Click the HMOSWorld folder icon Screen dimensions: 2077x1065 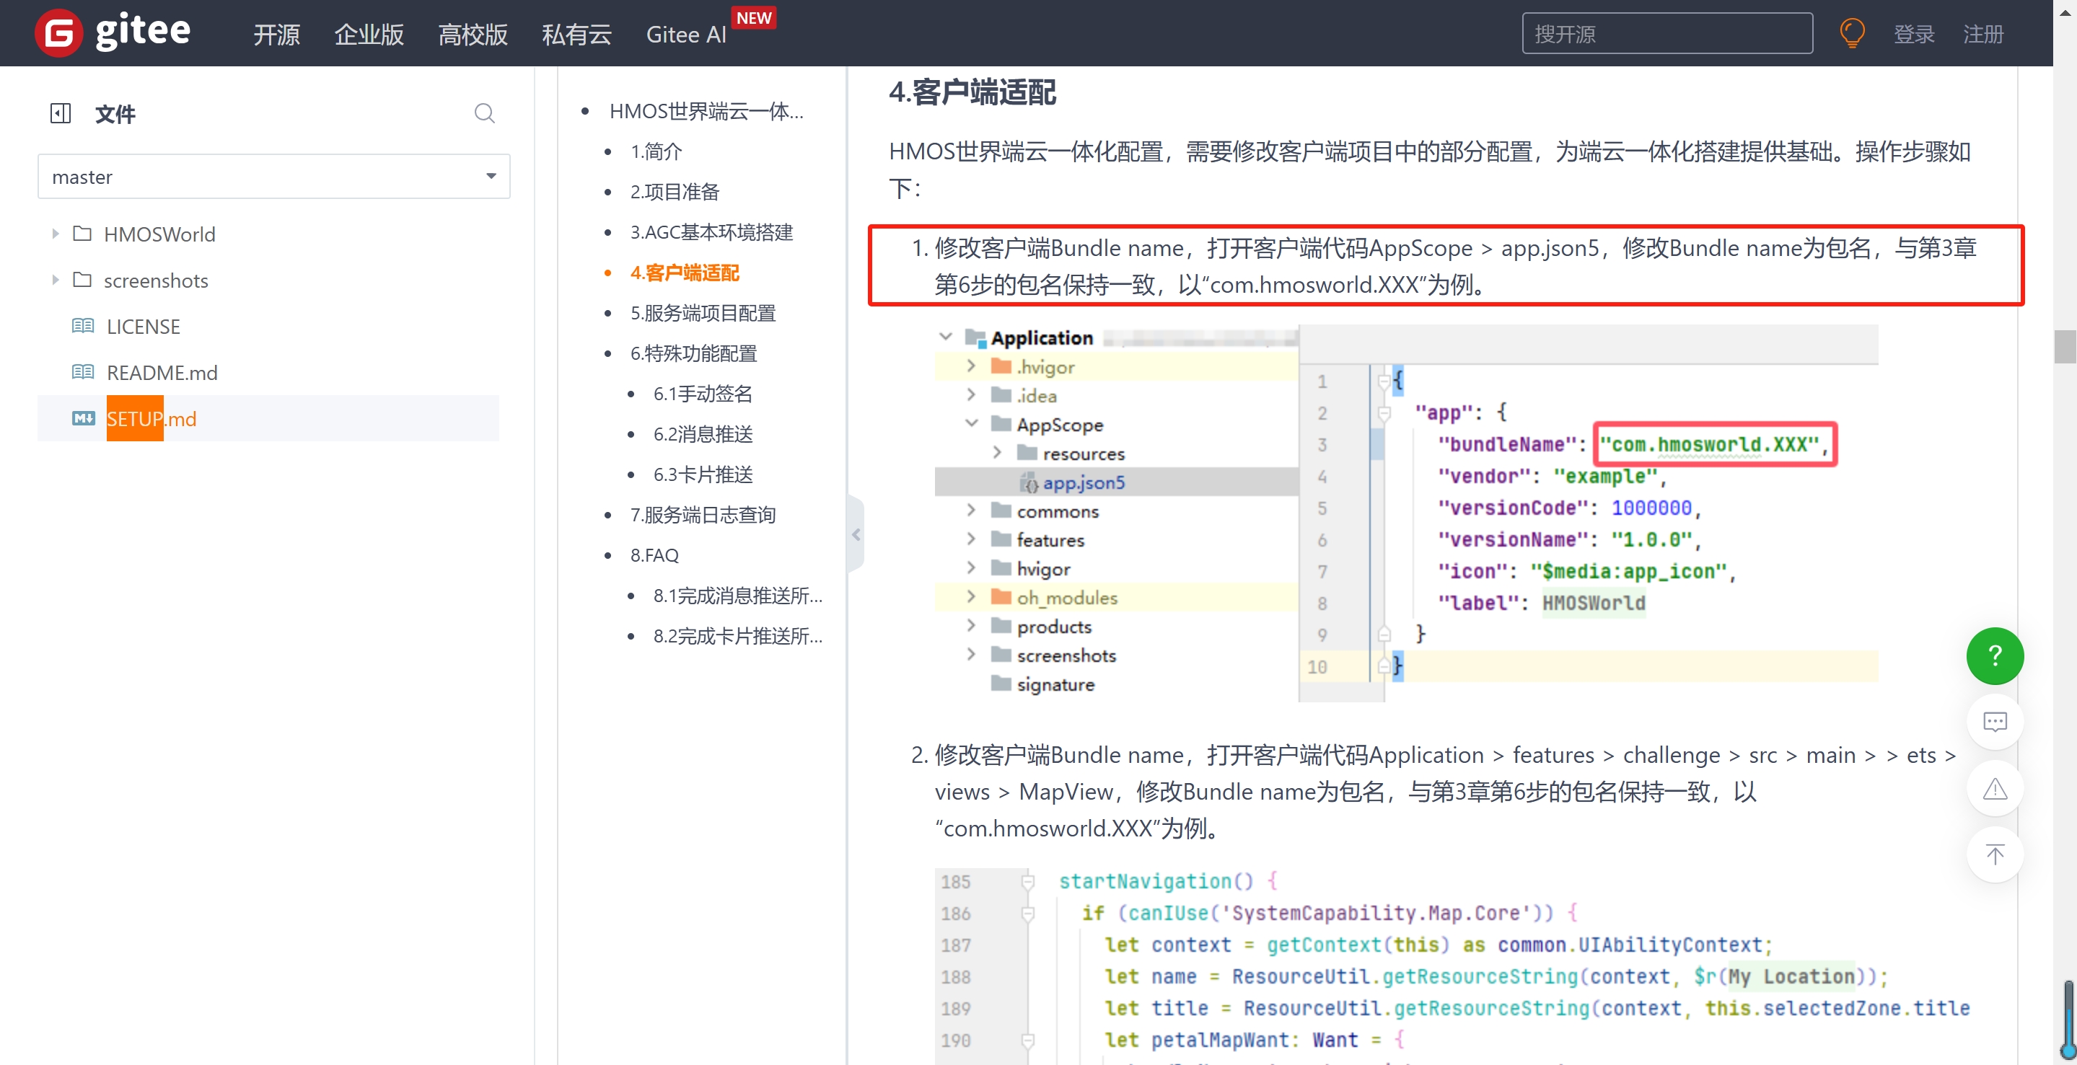pos(82,234)
